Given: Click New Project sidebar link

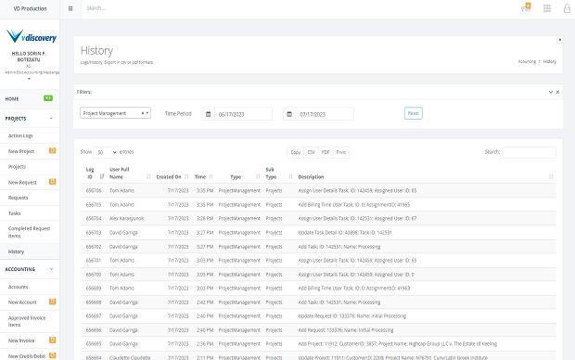Looking at the screenshot, I should click(x=21, y=151).
